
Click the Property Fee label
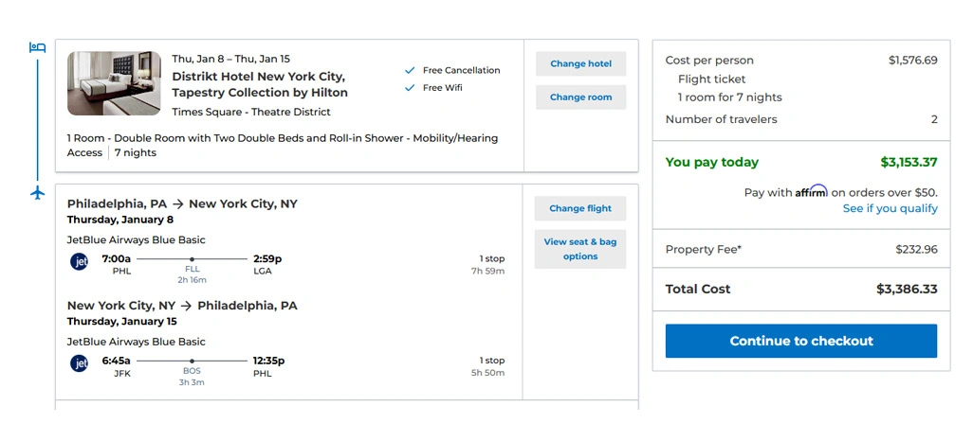click(704, 250)
